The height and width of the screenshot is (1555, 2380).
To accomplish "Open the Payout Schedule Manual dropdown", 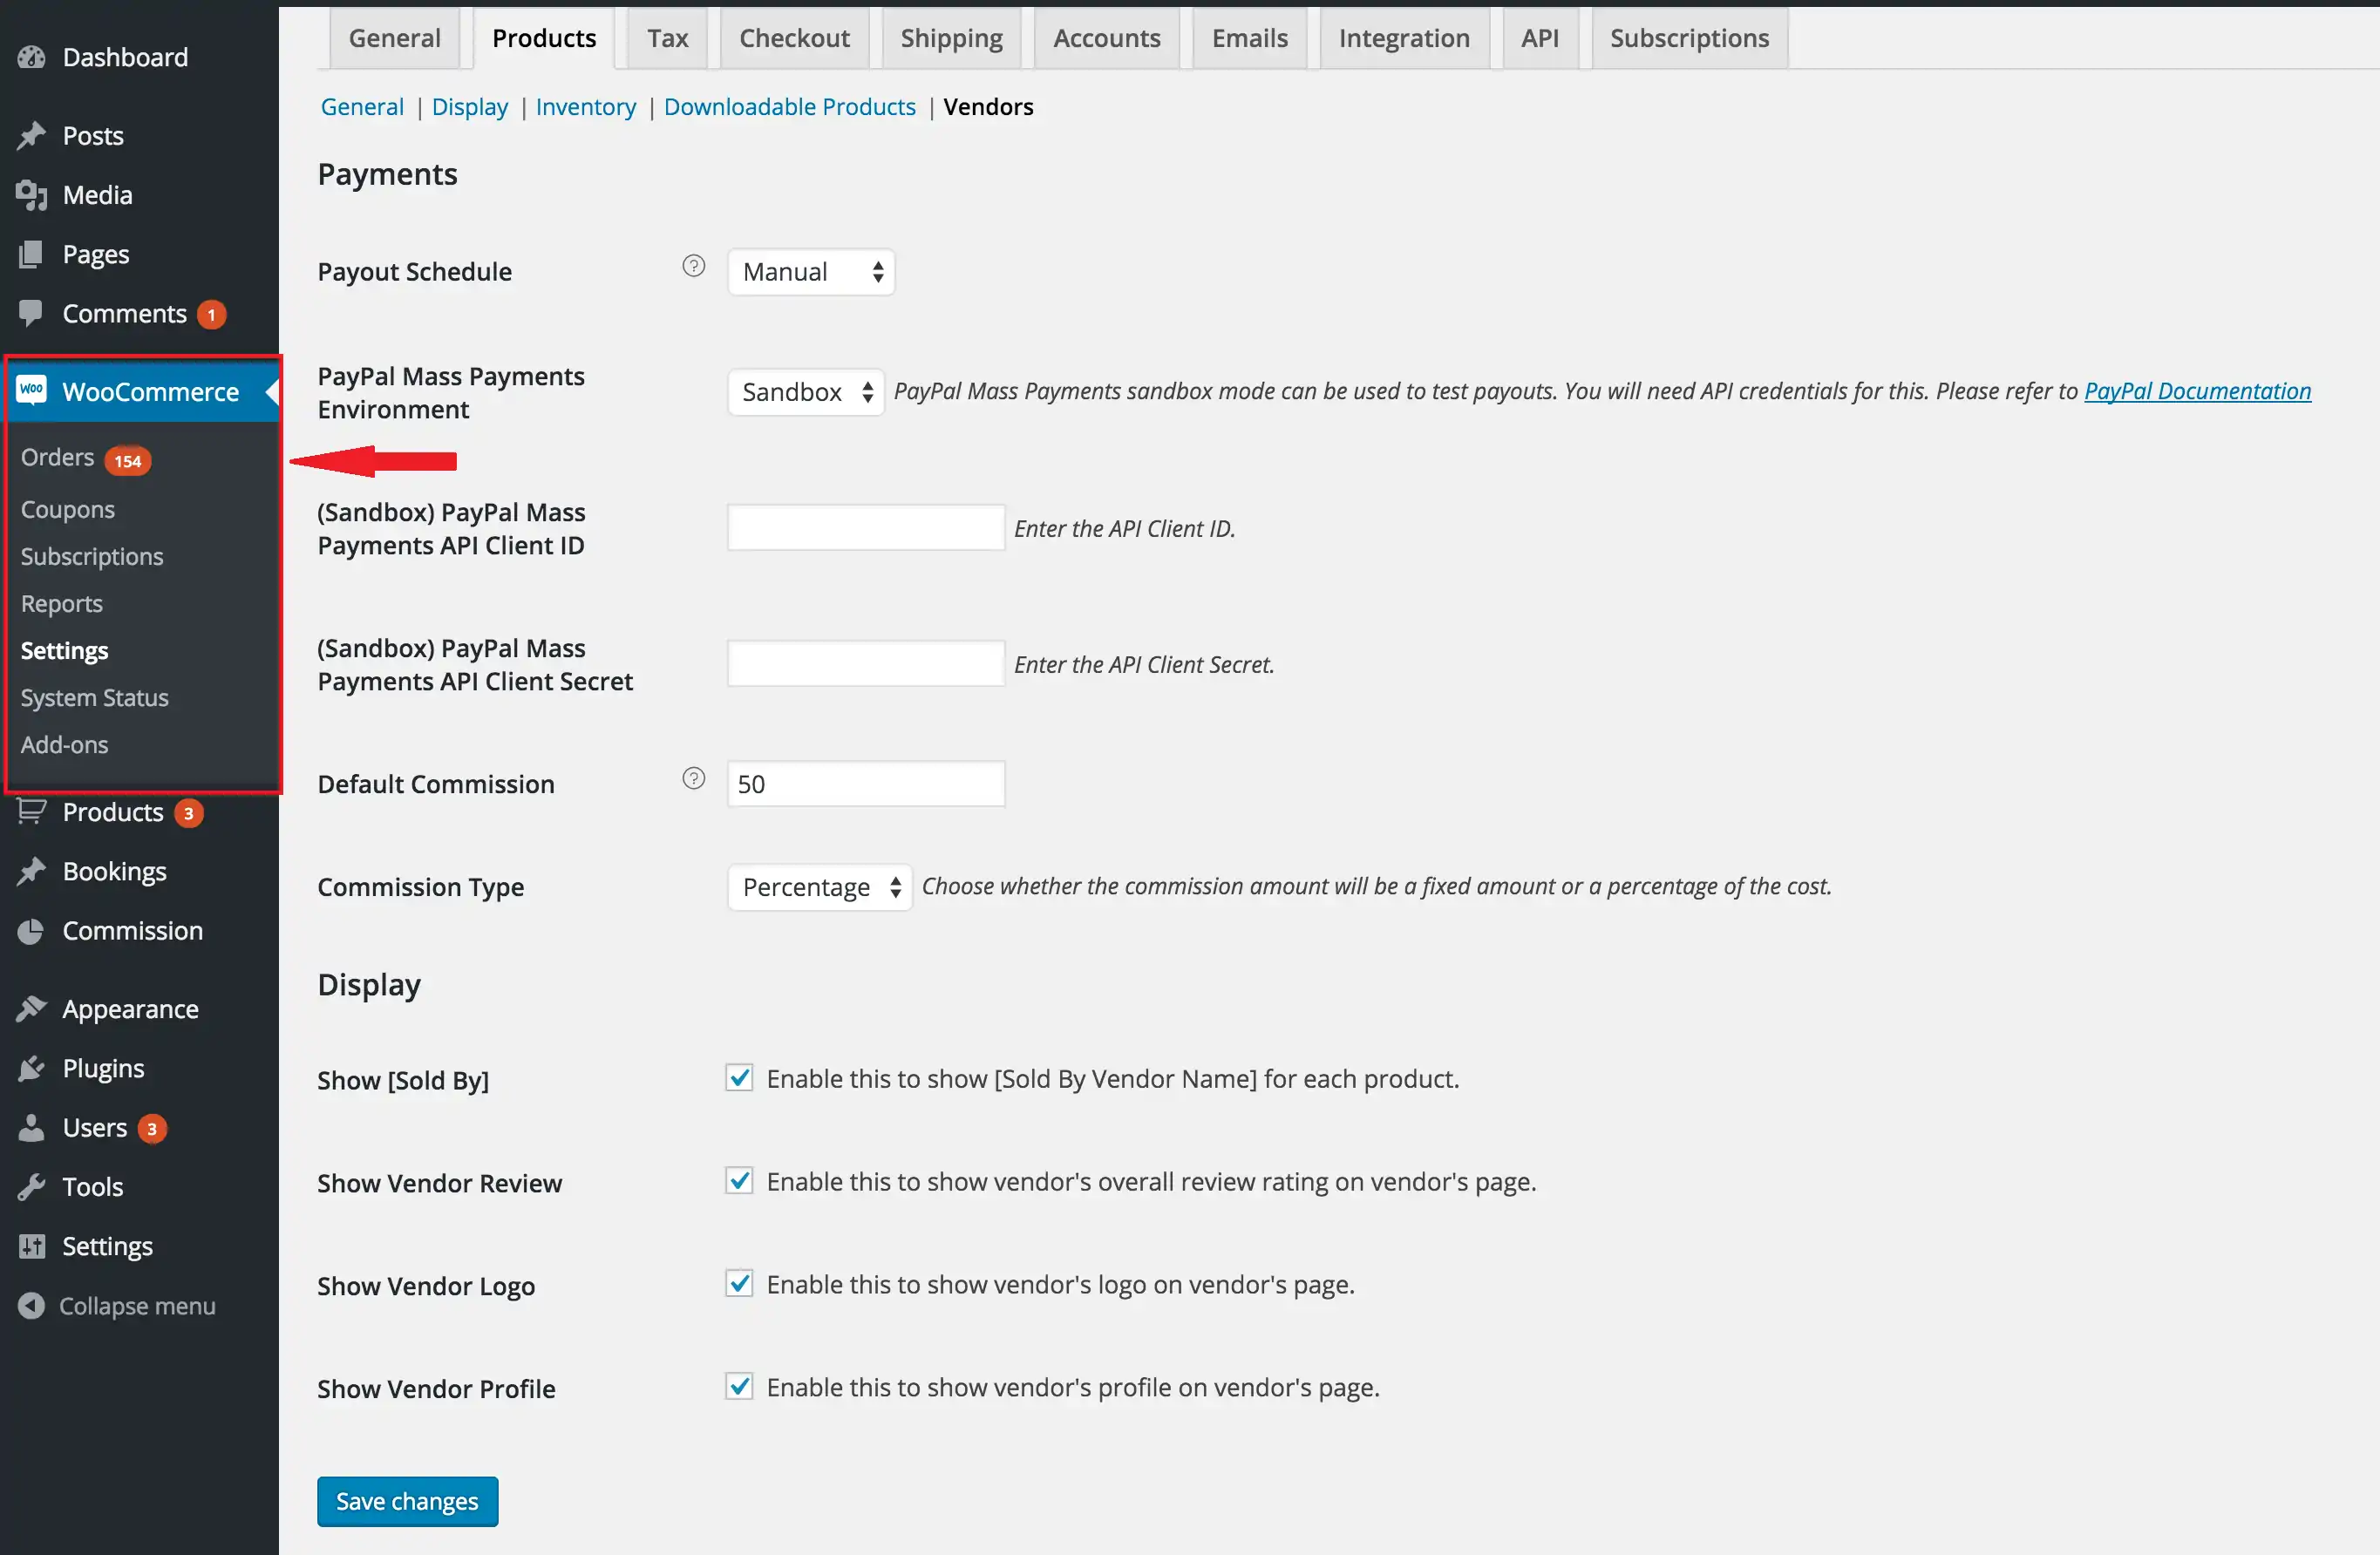I will pyautogui.click(x=811, y=272).
